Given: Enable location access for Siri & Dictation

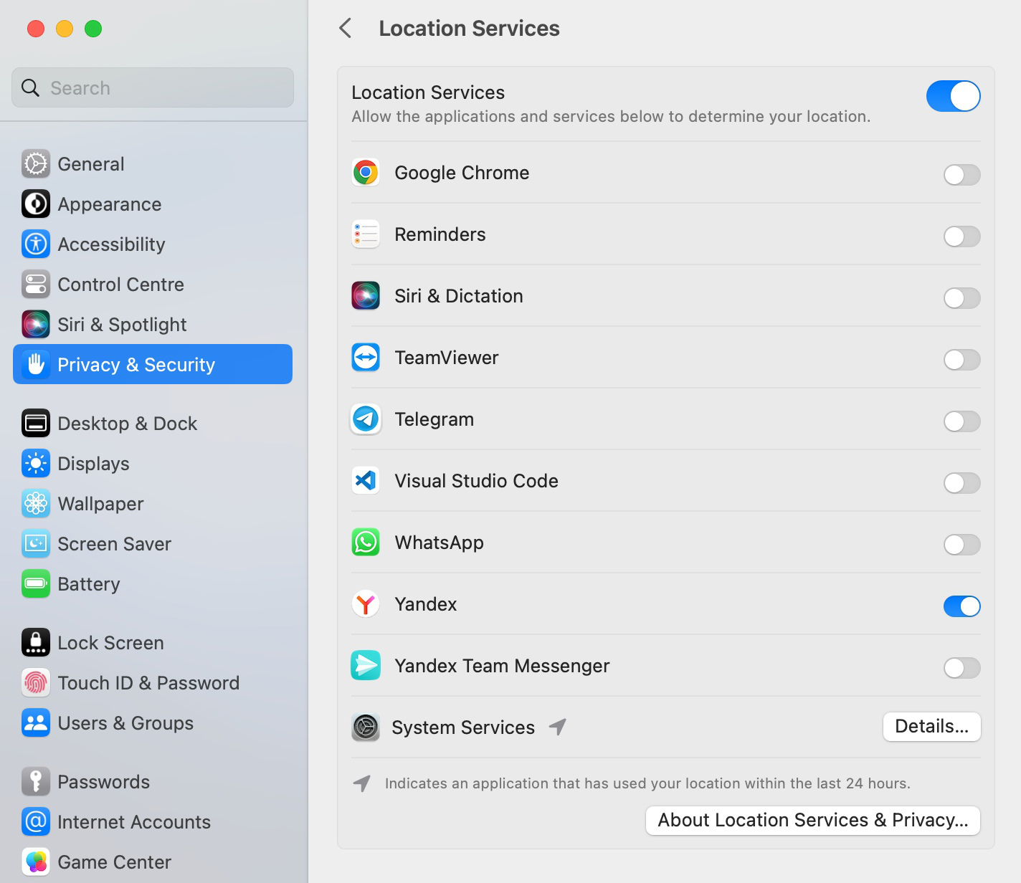Looking at the screenshot, I should click(961, 298).
